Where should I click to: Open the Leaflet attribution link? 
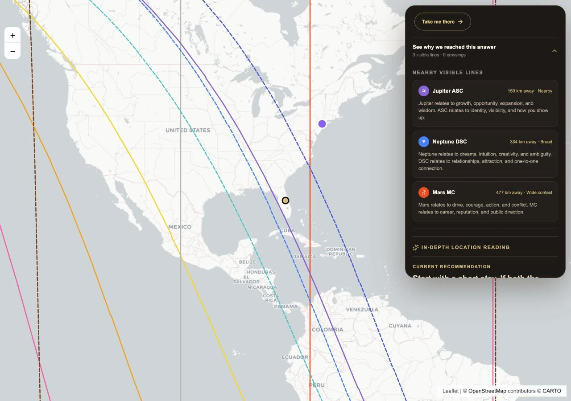[x=451, y=391]
